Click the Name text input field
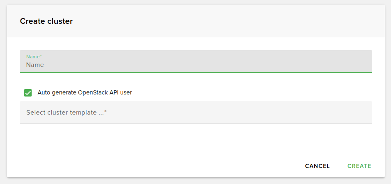The width and height of the screenshot is (391, 184). click(195, 64)
